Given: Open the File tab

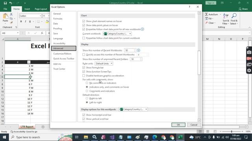Looking at the screenshot, I should [x=5, y=9].
